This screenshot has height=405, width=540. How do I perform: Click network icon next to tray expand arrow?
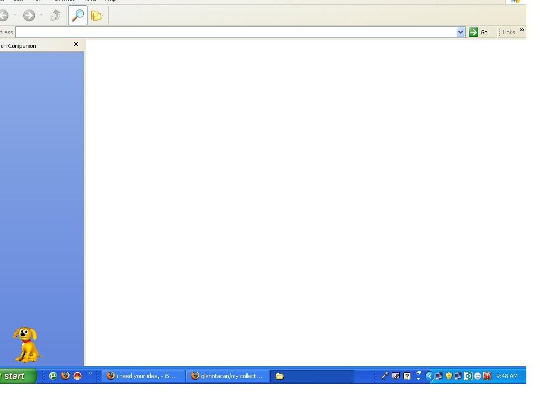(x=439, y=376)
